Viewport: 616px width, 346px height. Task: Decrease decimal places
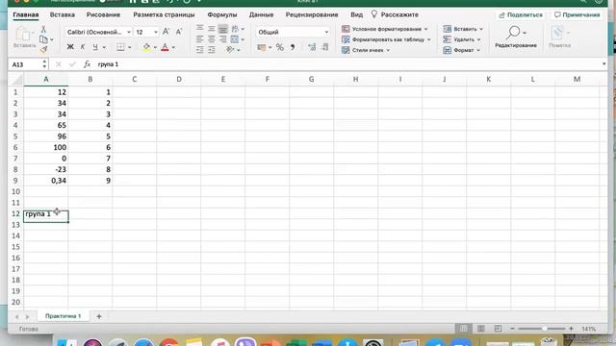tap(325, 47)
